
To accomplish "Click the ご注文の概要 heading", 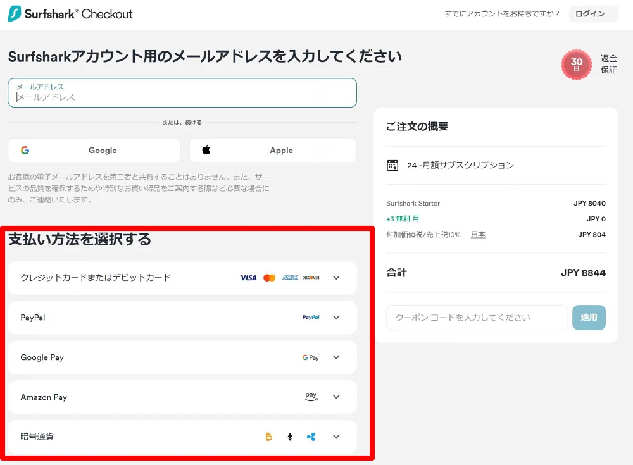I will tap(417, 127).
